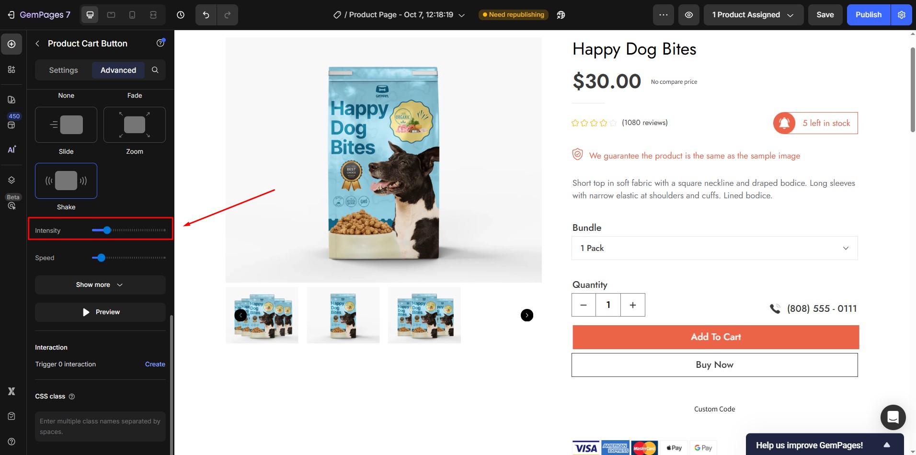916x455 pixels.
Task: Click the undo arrow icon
Action: point(206,15)
